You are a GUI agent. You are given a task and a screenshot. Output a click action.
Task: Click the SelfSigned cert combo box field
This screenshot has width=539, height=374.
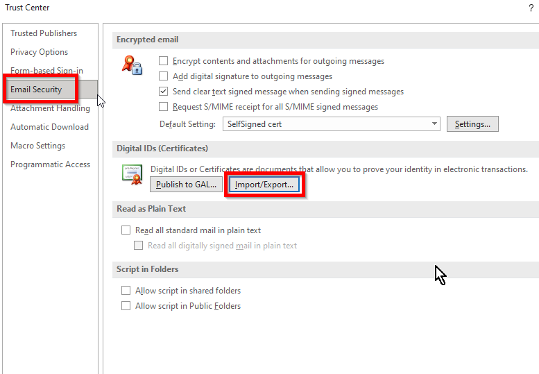pyautogui.click(x=326, y=124)
